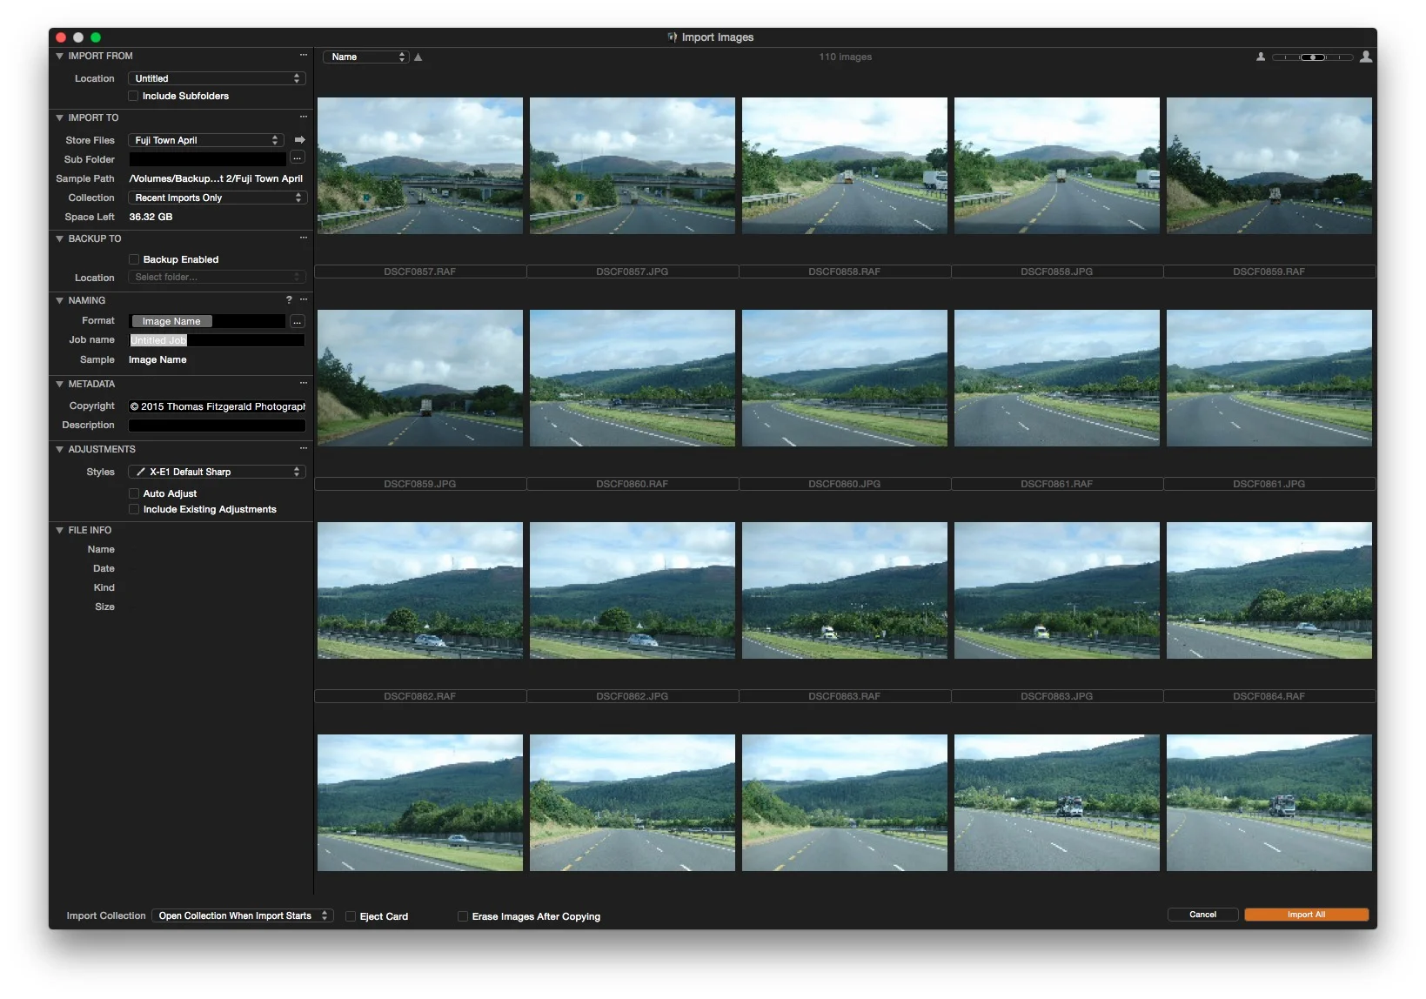The image size is (1426, 999).
Task: Click the DSCF0862.RAF filename label
Action: (420, 696)
